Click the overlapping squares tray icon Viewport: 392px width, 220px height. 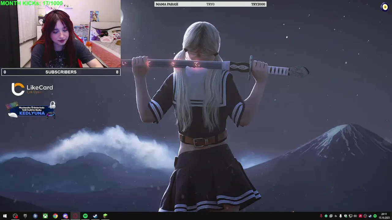click(x=331, y=216)
